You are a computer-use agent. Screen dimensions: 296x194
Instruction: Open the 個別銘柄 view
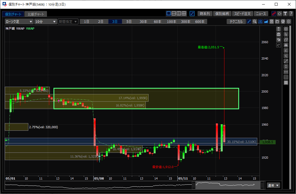222,14
